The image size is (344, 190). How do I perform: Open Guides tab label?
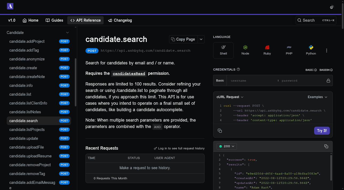point(57,20)
